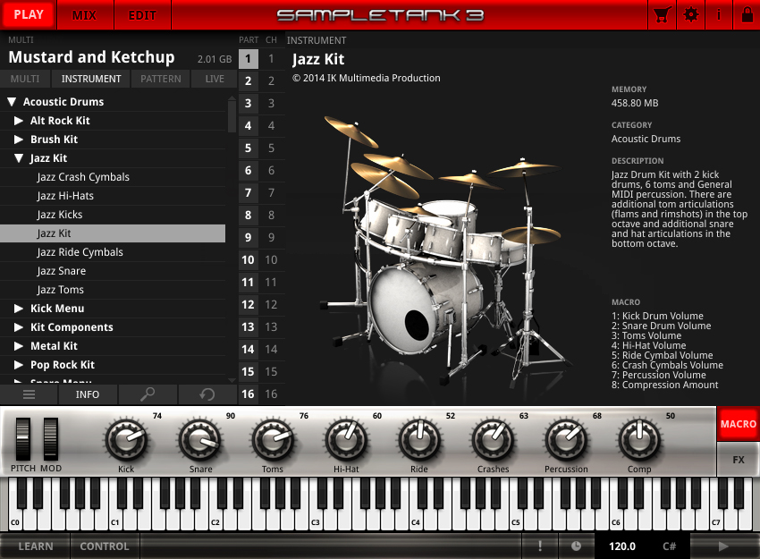Click the MOD wheel

tap(50, 439)
